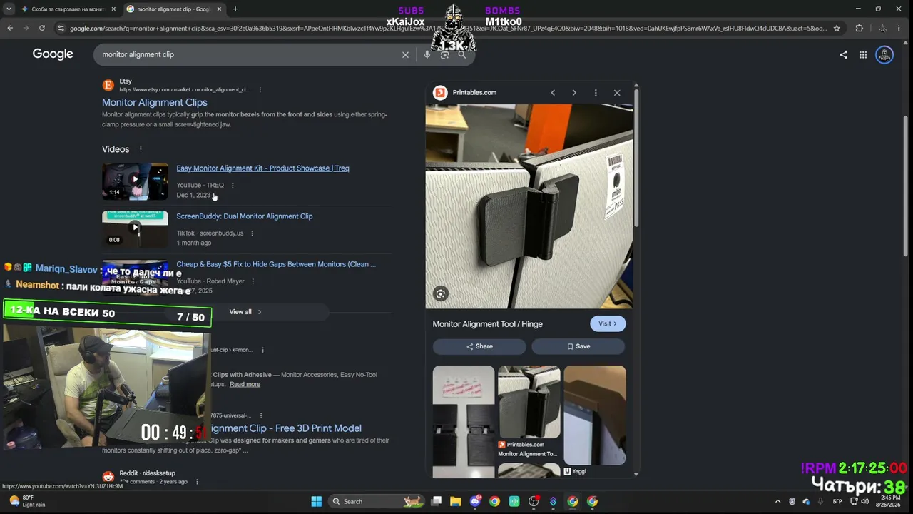The width and height of the screenshot is (913, 514).
Task: Open the Google account avatar
Action: (x=884, y=54)
